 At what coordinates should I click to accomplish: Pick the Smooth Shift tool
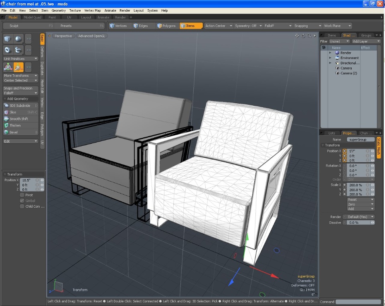[20, 119]
